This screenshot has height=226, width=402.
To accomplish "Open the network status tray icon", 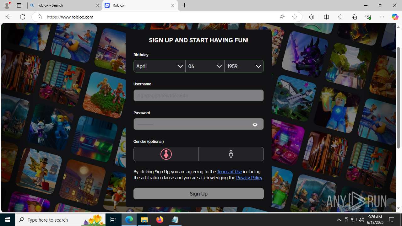I will [354, 220].
